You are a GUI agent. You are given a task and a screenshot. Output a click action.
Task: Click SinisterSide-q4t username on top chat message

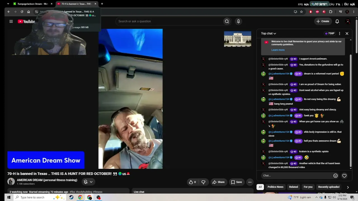[278, 59]
